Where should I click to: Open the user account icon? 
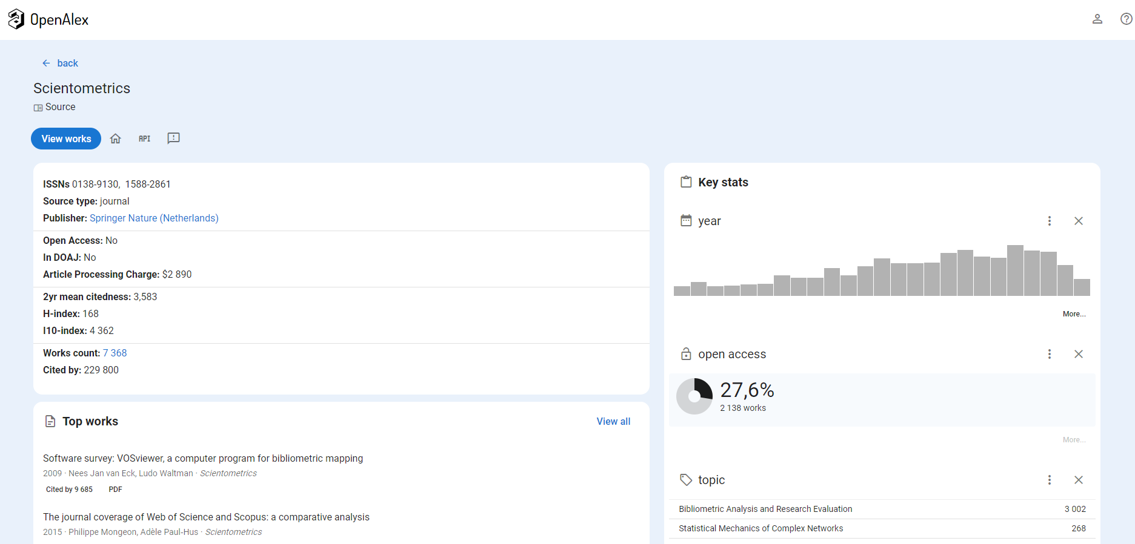click(1097, 19)
